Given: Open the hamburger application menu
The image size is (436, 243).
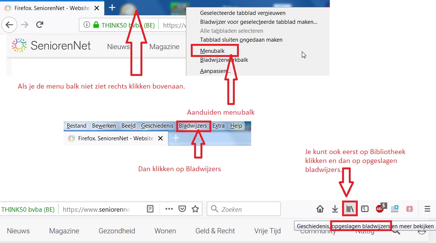Looking at the screenshot, I should (427, 209).
